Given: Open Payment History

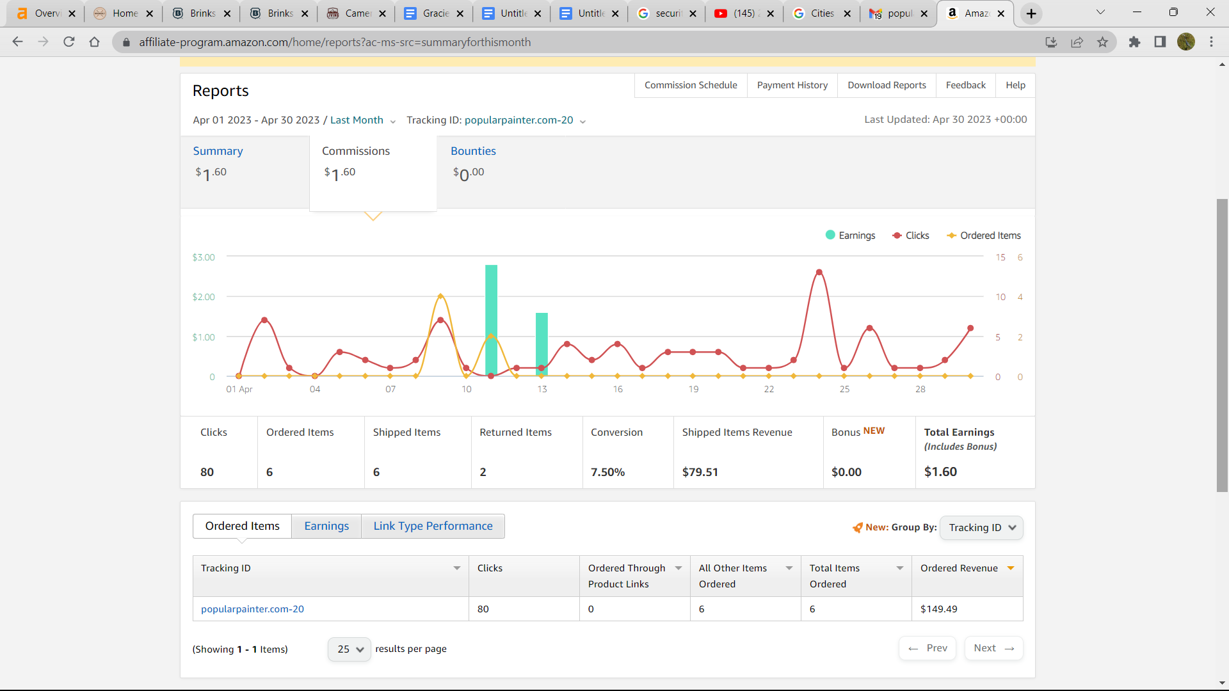Looking at the screenshot, I should 792,85.
